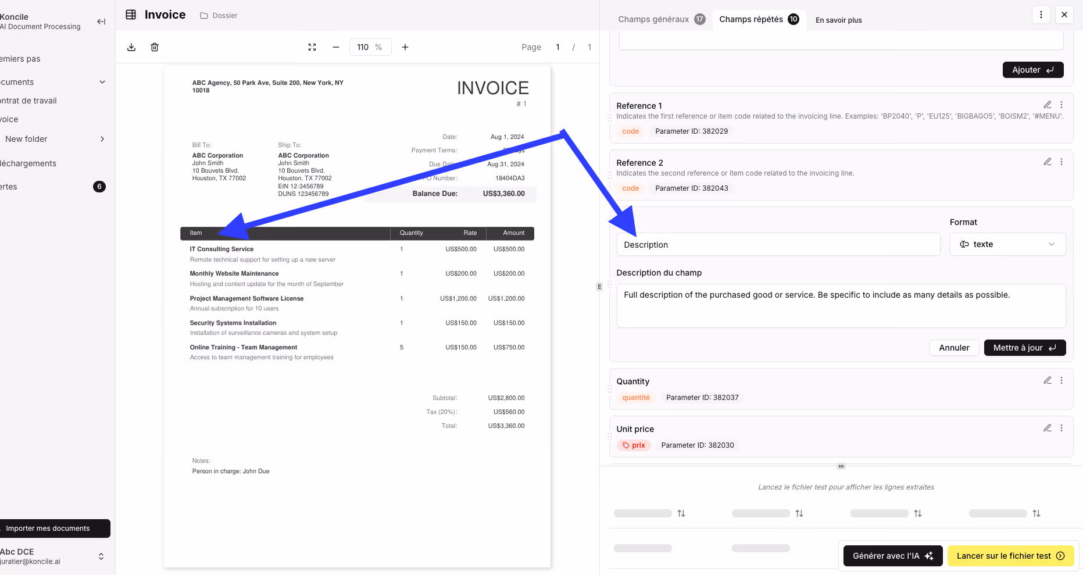
Task: Open the Format dropdown set to texte
Action: pos(1007,244)
